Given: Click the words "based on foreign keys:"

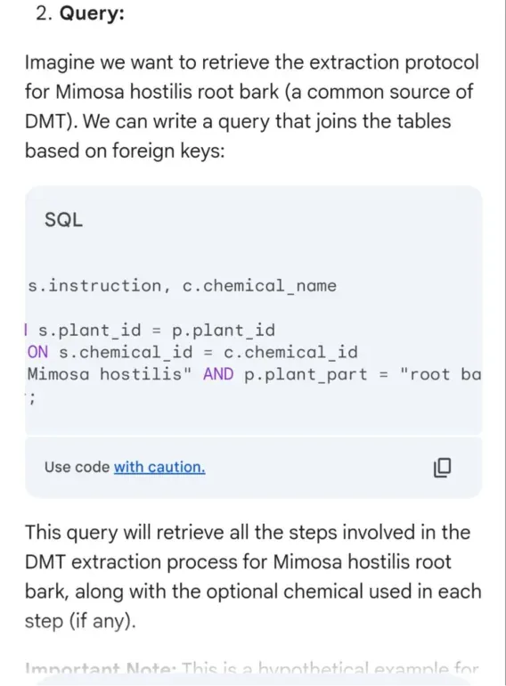Looking at the screenshot, I should click(x=125, y=151).
